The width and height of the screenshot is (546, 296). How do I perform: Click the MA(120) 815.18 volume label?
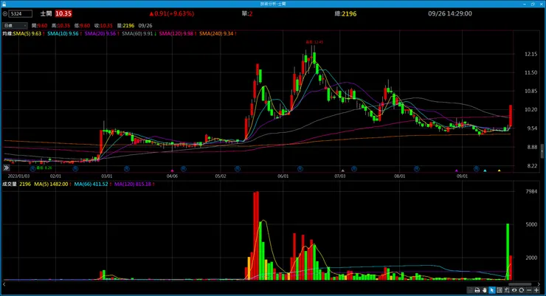point(132,184)
